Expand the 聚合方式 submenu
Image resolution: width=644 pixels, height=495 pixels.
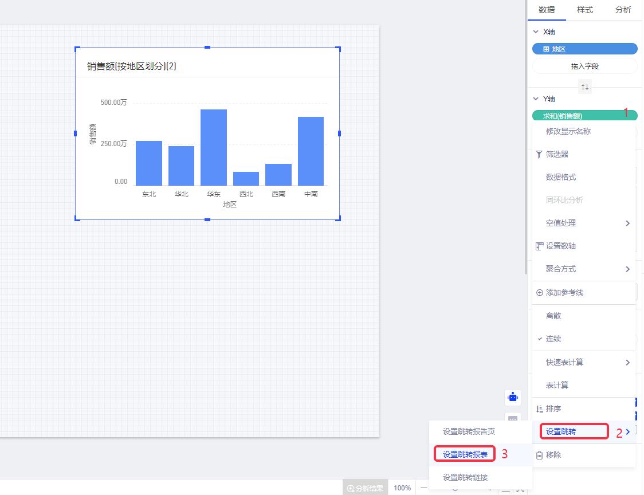(x=584, y=269)
